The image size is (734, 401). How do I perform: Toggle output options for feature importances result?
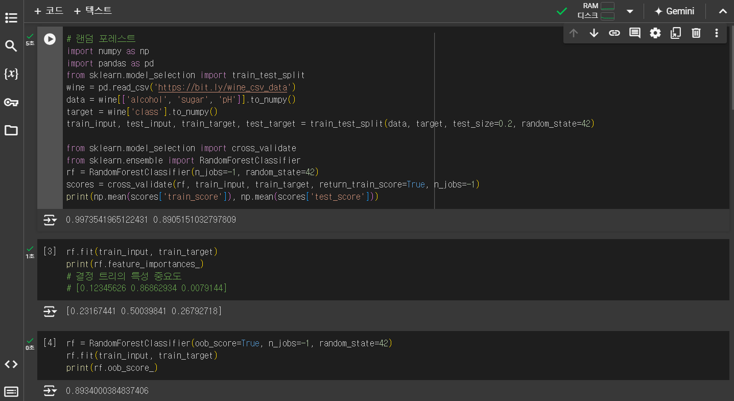(50, 311)
